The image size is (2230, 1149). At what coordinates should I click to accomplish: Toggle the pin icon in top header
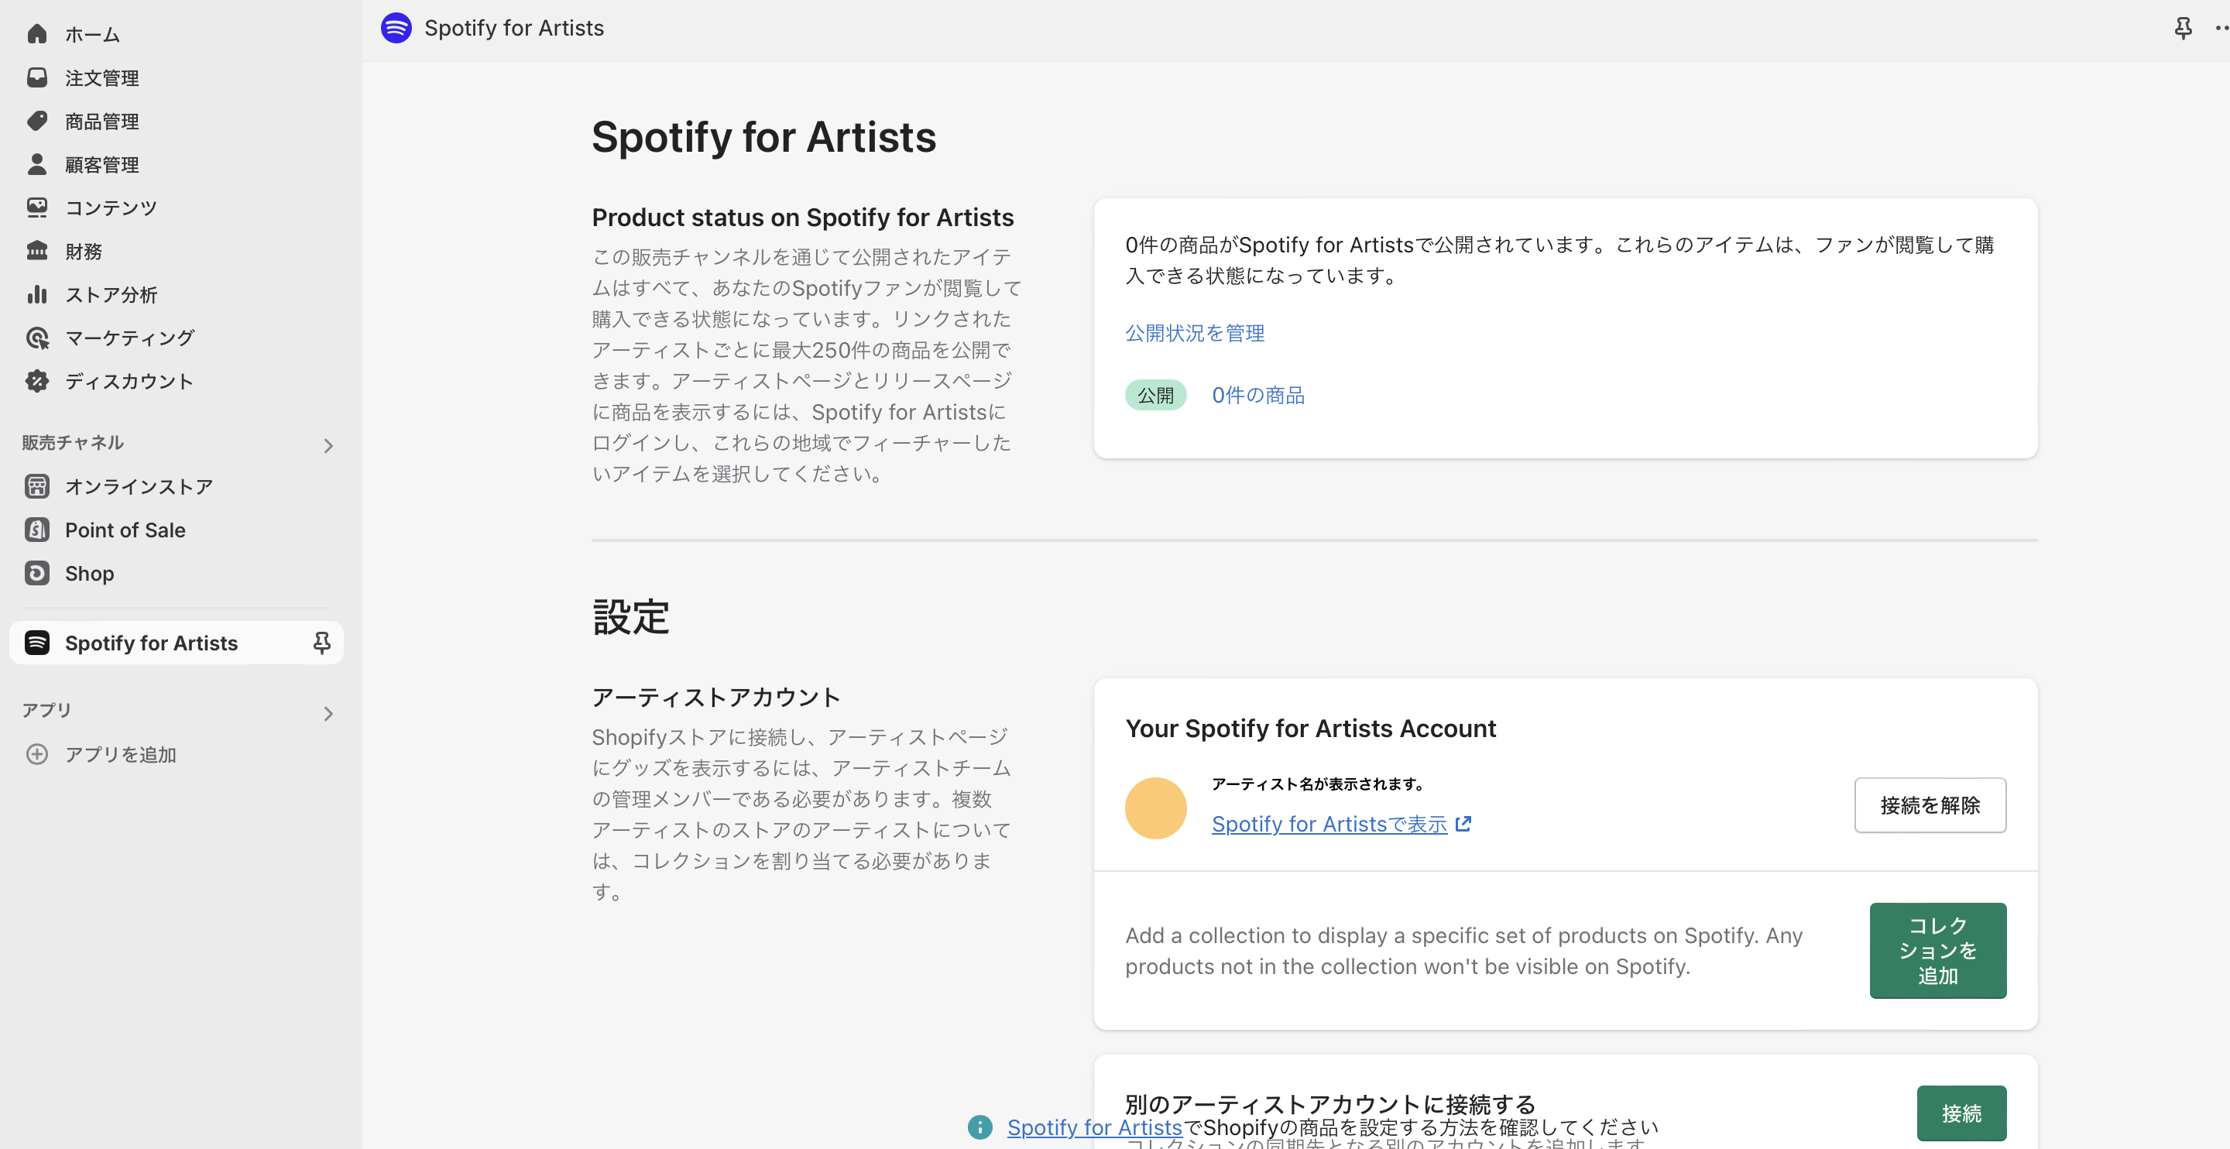coord(2184,28)
